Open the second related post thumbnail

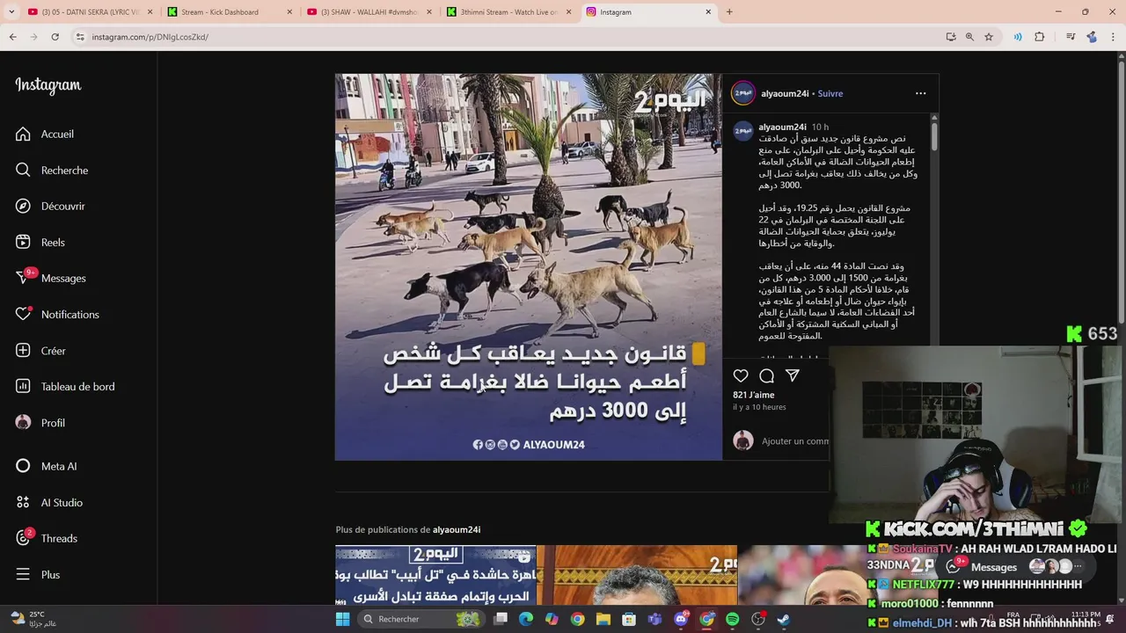pyautogui.click(x=637, y=575)
